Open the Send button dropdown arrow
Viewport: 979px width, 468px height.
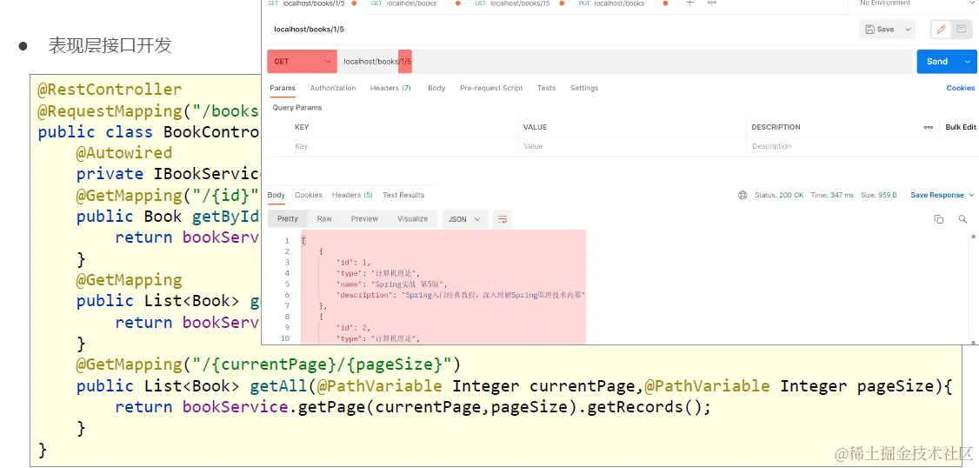[x=969, y=61]
